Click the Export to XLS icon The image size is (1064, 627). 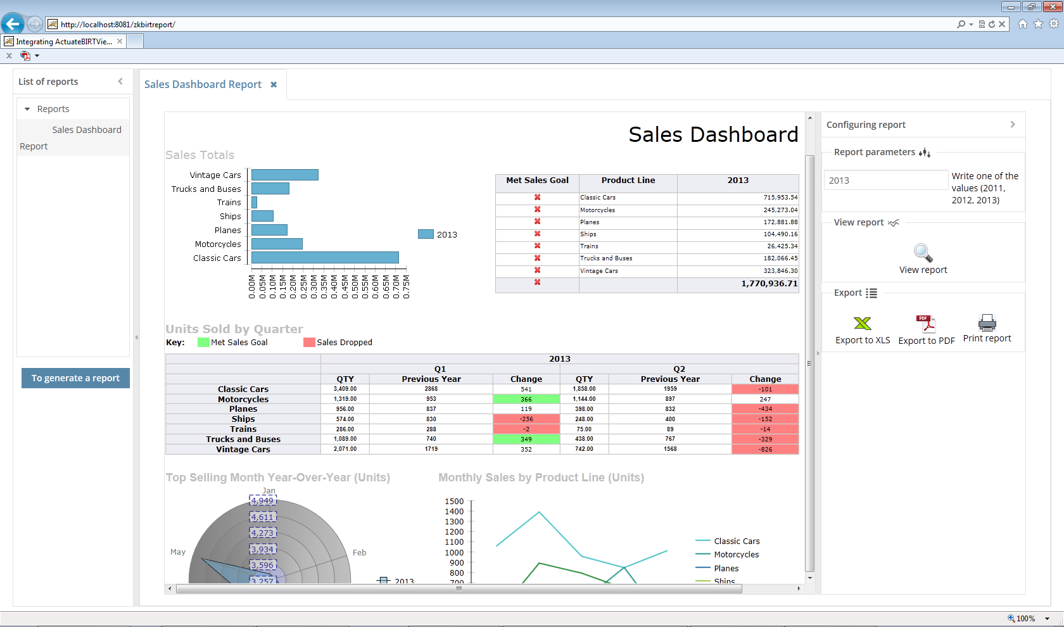pos(862,324)
